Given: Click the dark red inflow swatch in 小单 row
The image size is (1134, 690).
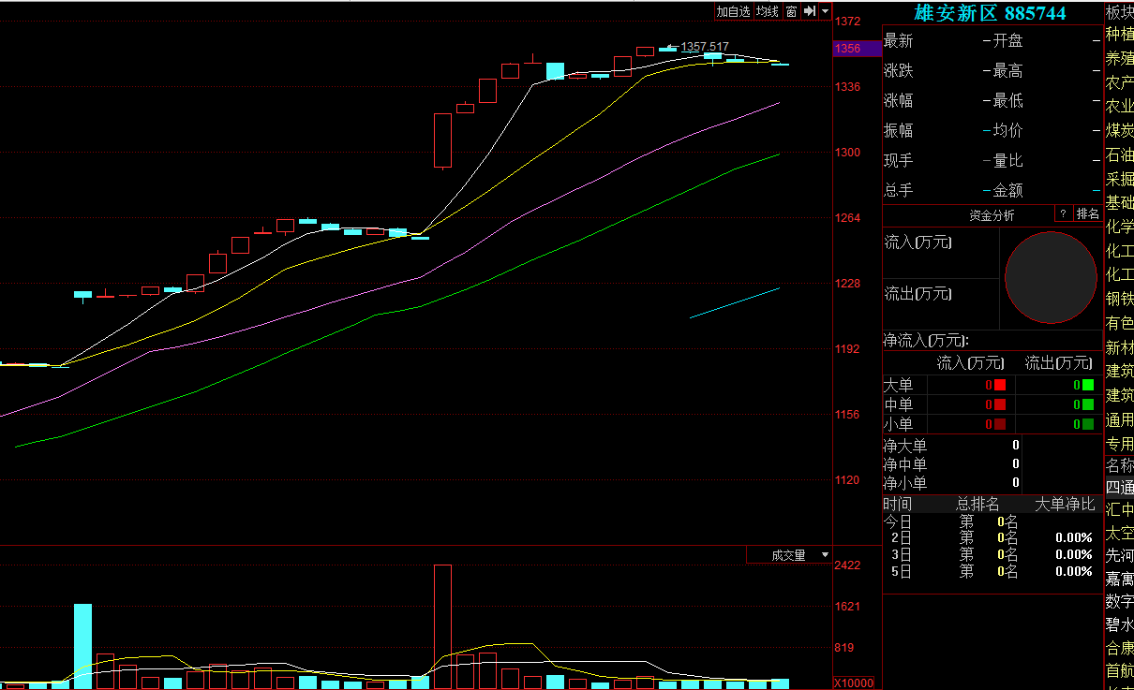Looking at the screenshot, I should pyautogui.click(x=1000, y=424).
